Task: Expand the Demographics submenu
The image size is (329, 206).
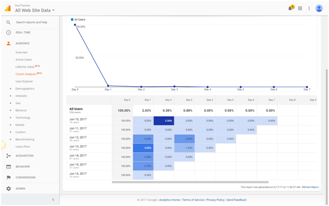Action: pos(10,89)
